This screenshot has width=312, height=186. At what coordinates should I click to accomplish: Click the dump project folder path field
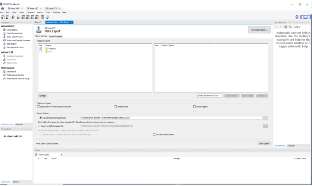(171, 118)
